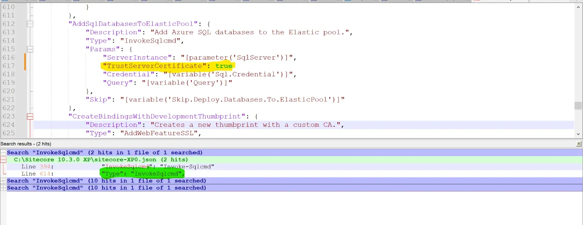This screenshot has height=225, width=583.
Task: Collapse the CreateBindingsWithDevelopmentThumbprint fold on line 623
Action: pyautogui.click(x=30, y=116)
